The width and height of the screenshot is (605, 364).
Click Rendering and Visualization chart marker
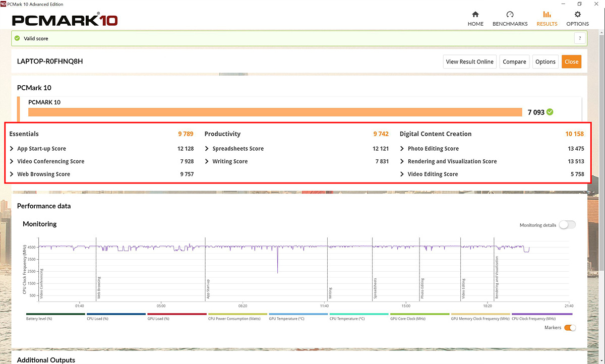tap(497, 278)
